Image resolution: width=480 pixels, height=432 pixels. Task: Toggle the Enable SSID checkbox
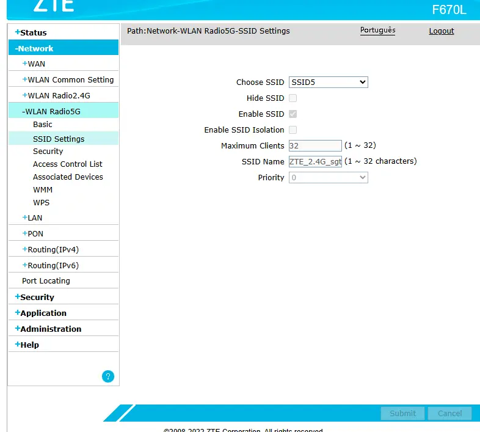click(293, 114)
